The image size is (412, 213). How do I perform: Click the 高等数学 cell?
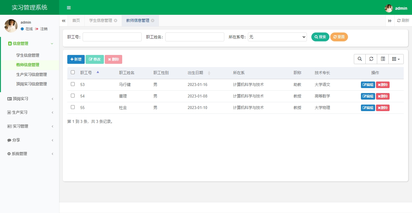click(x=322, y=96)
